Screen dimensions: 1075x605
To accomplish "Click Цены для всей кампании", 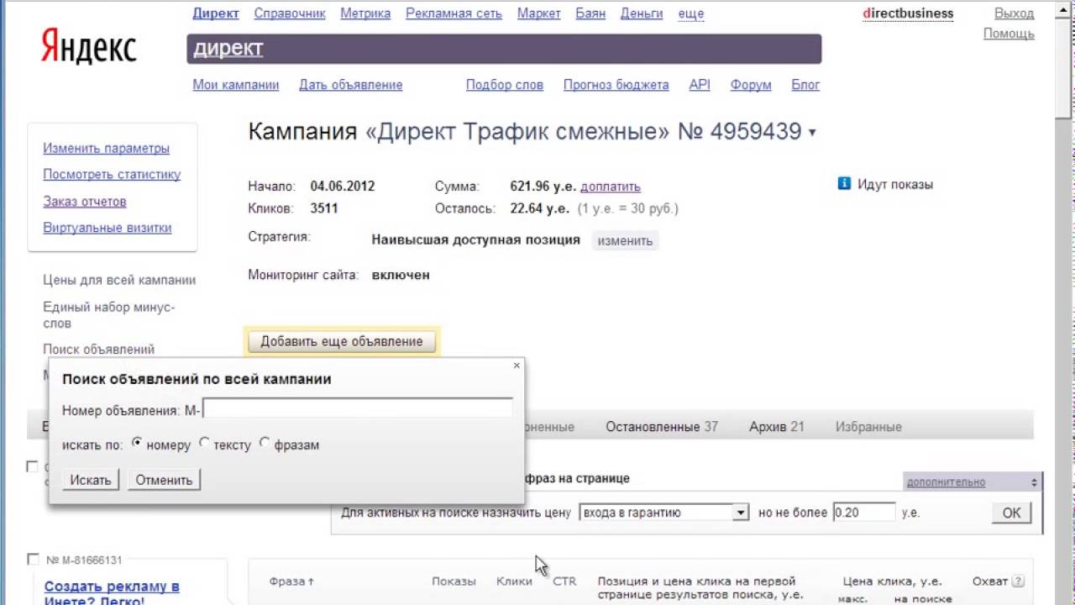I will coord(119,281).
